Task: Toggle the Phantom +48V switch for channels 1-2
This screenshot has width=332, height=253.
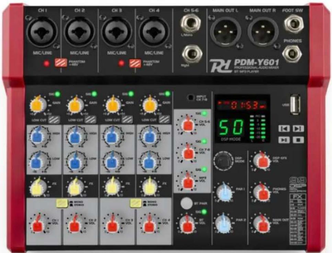Action: (61, 63)
